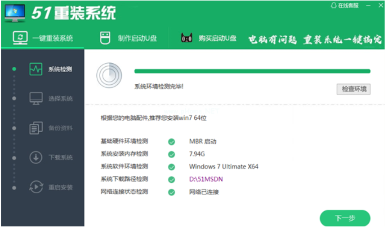Click the 重启安装 restart icon
This screenshot has width=388, height=230.
[x=36, y=187]
